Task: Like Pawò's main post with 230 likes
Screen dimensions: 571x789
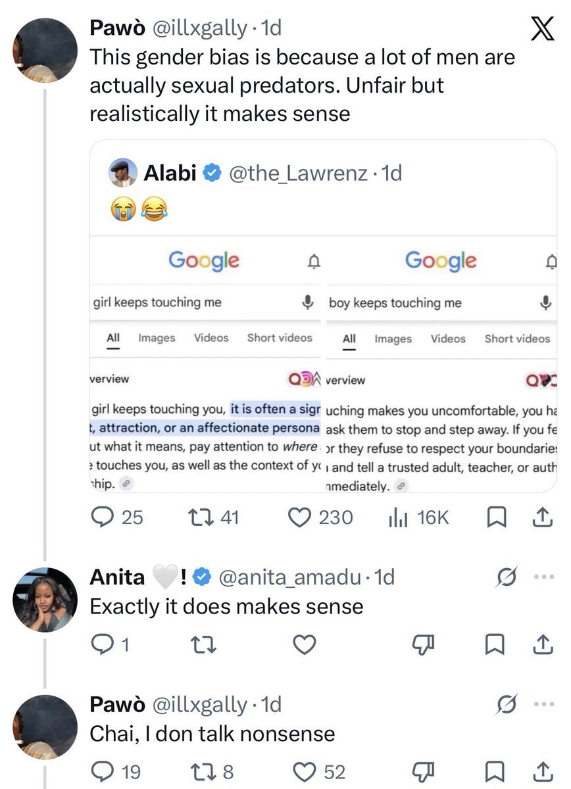Action: pos(321,517)
